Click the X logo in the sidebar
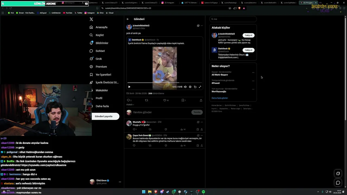The width and height of the screenshot is (347, 195). (x=91, y=19)
